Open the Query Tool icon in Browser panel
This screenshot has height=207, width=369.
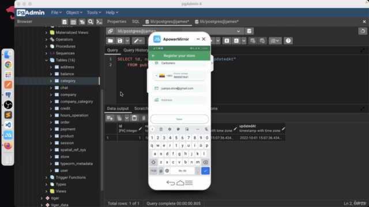coord(64,22)
